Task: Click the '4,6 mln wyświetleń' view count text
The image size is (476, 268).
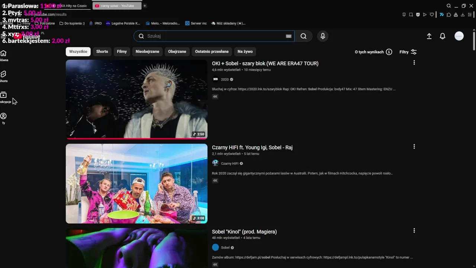Action: [226, 70]
